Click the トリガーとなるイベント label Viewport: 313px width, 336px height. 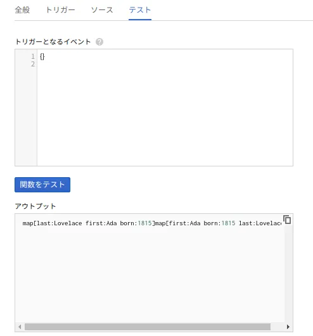tap(53, 42)
